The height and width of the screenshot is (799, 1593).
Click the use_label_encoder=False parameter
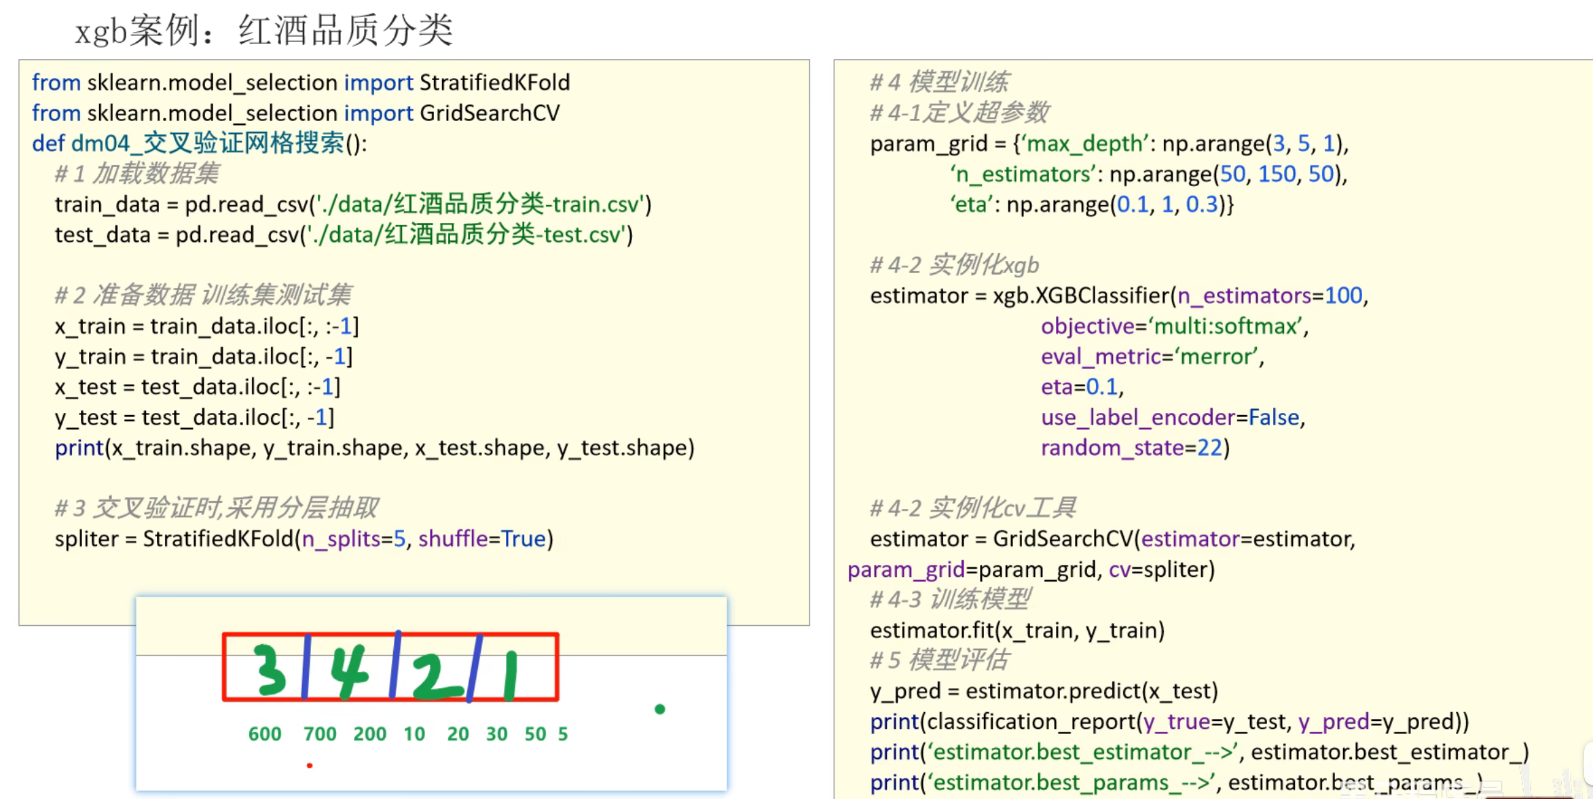pyautogui.click(x=1173, y=418)
